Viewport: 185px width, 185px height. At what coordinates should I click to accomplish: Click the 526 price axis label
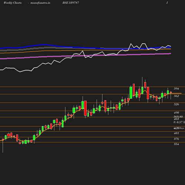point(176,104)
